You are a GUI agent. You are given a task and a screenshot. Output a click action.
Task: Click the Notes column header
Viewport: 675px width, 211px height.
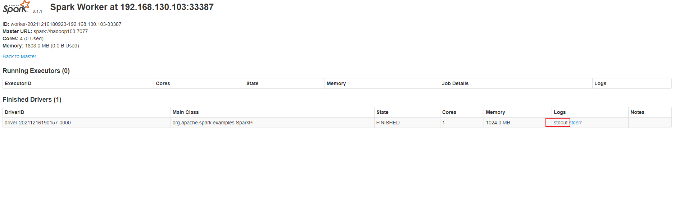[637, 112]
